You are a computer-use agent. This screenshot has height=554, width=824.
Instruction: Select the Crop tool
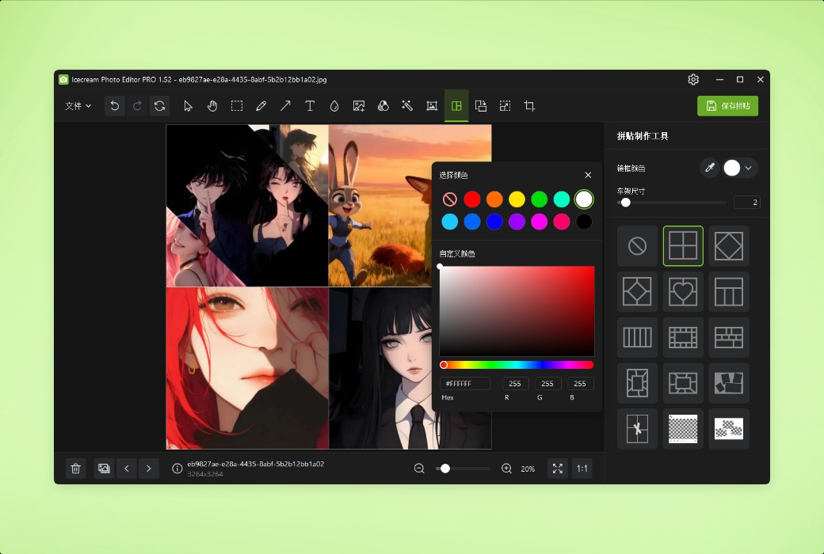(x=528, y=105)
